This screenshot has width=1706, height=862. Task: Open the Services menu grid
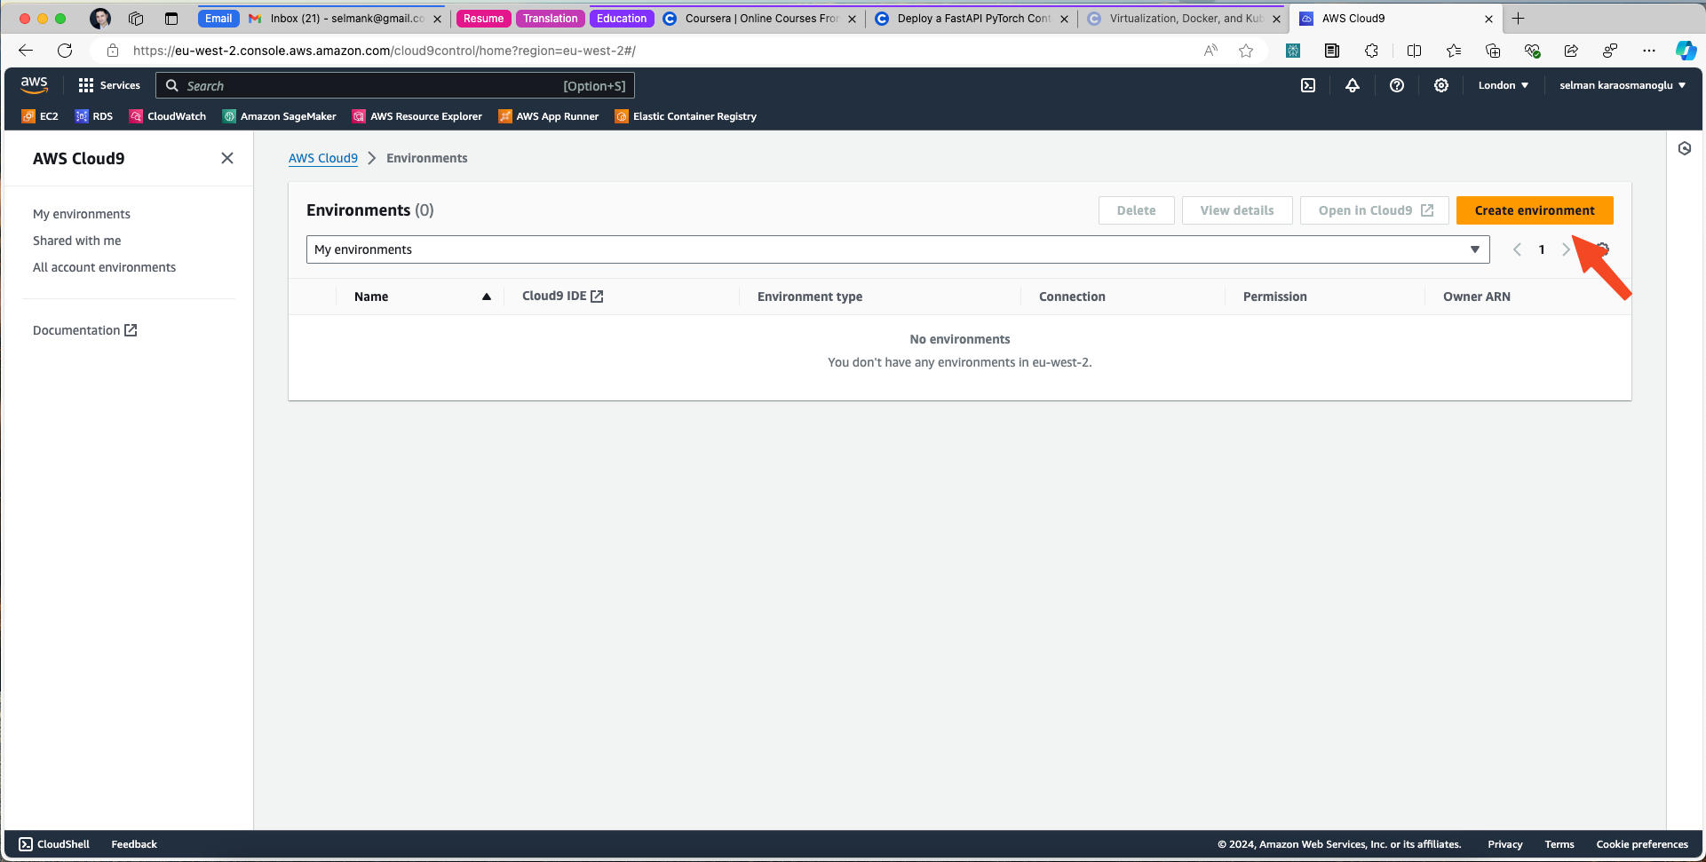click(109, 85)
